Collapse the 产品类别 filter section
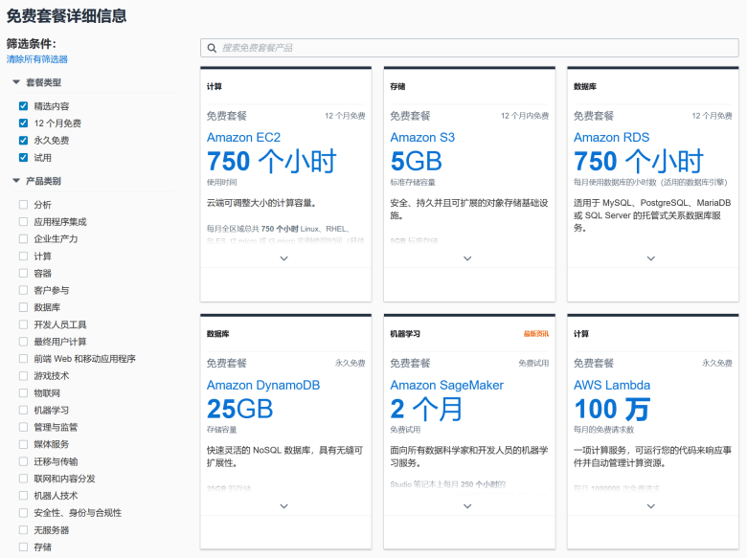 coord(16,181)
